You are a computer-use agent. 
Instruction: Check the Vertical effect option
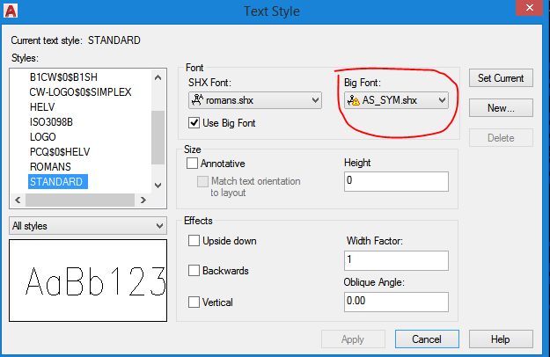(x=194, y=302)
